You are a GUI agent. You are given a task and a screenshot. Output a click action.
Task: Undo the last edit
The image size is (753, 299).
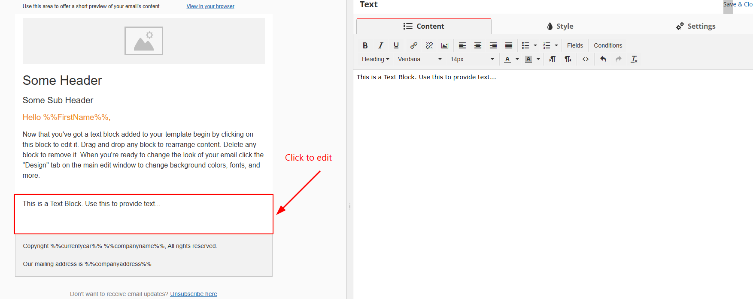603,59
